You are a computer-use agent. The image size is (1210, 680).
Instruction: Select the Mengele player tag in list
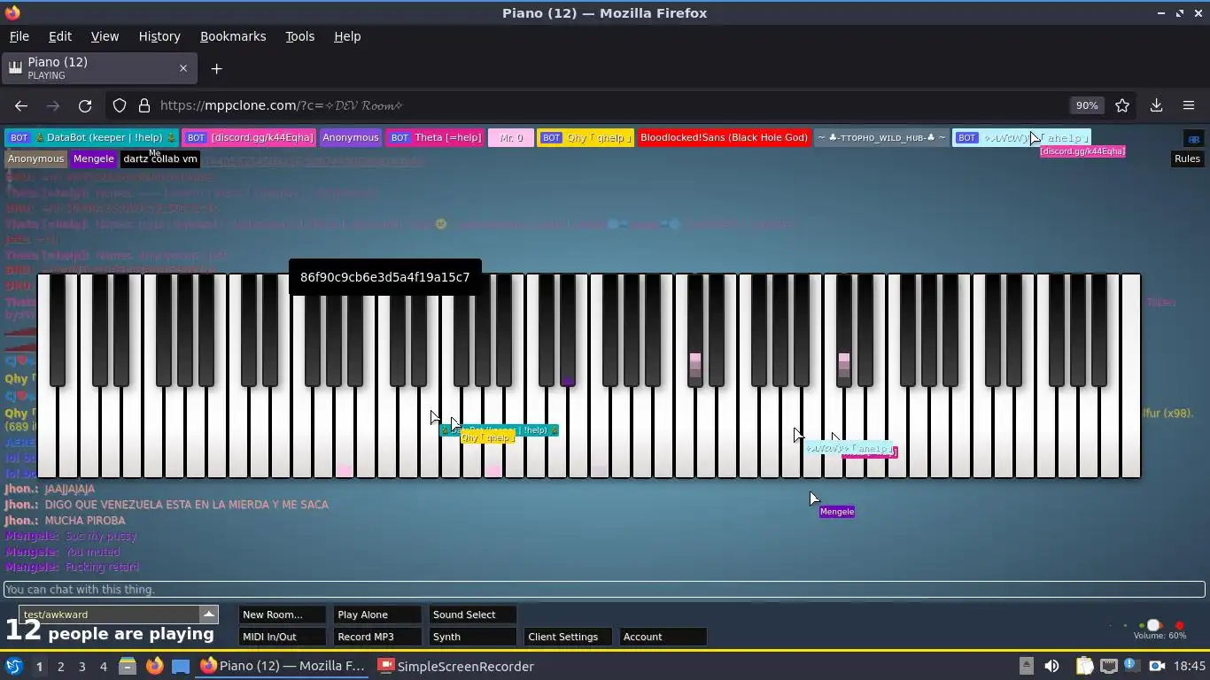pos(93,158)
